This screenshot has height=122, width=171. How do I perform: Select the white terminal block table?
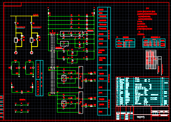[x=151, y=60]
